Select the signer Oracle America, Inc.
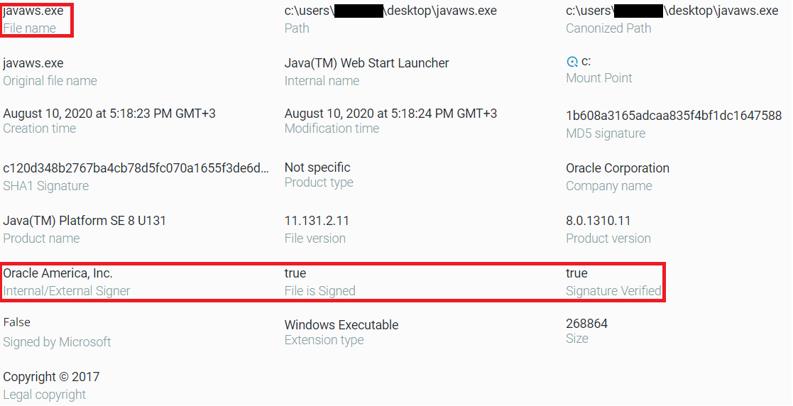The image size is (793, 406). (x=58, y=273)
